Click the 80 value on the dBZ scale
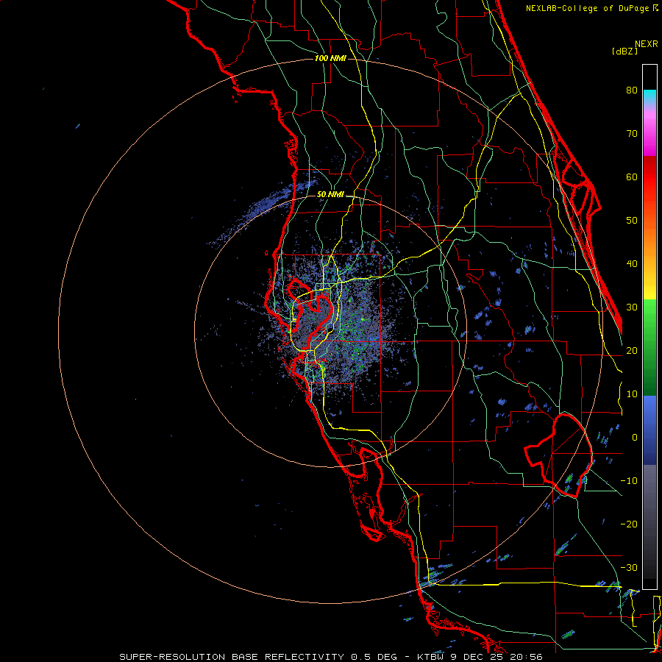 (632, 90)
